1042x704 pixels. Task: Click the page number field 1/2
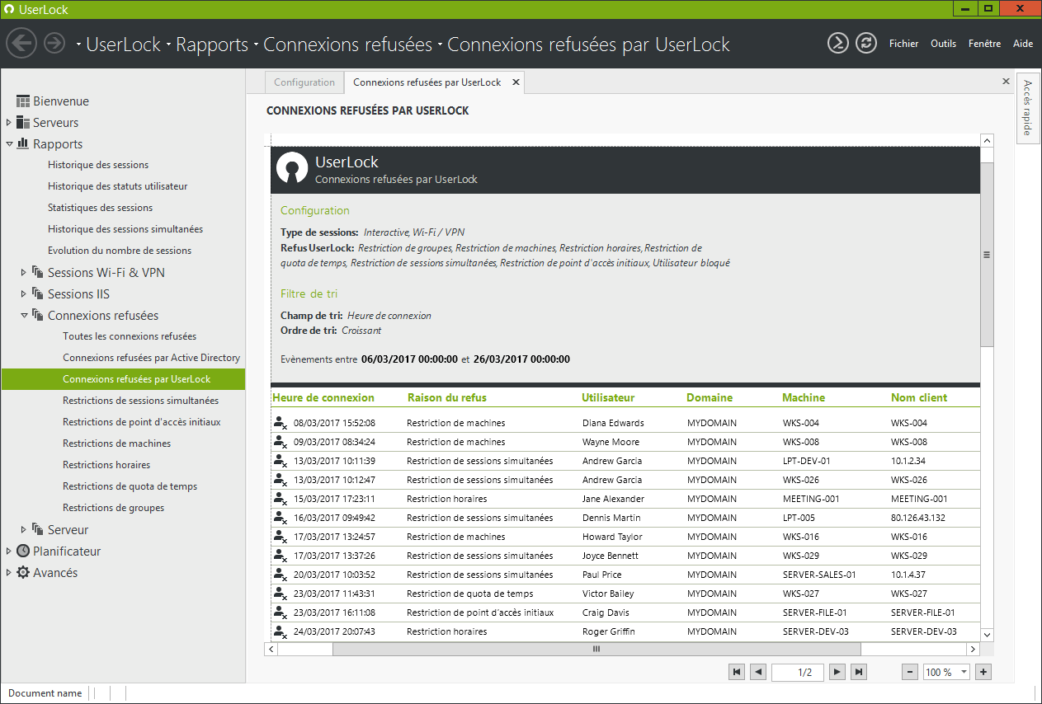(798, 672)
